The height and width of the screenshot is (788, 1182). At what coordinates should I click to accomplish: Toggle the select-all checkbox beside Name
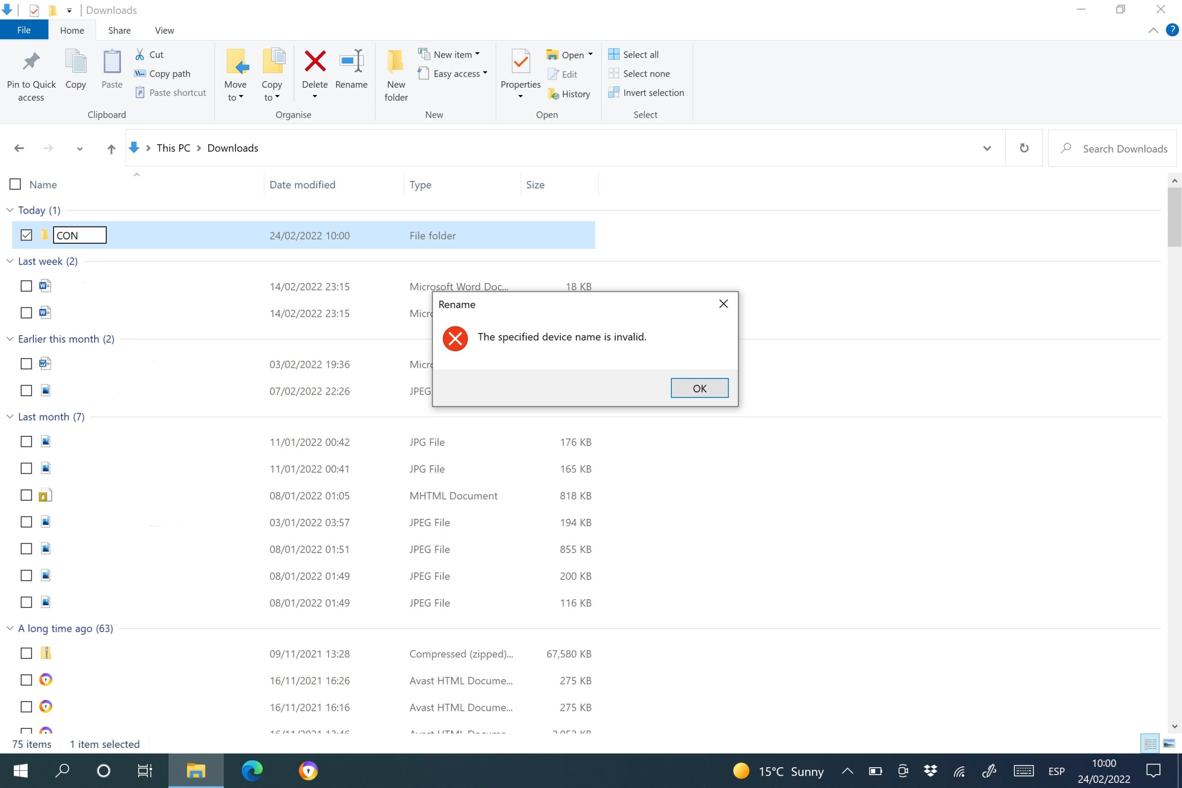point(15,185)
